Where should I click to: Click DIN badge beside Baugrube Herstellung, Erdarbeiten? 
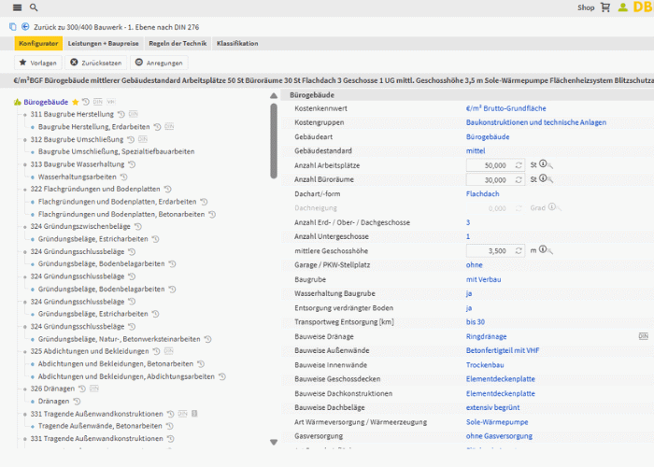(x=169, y=127)
